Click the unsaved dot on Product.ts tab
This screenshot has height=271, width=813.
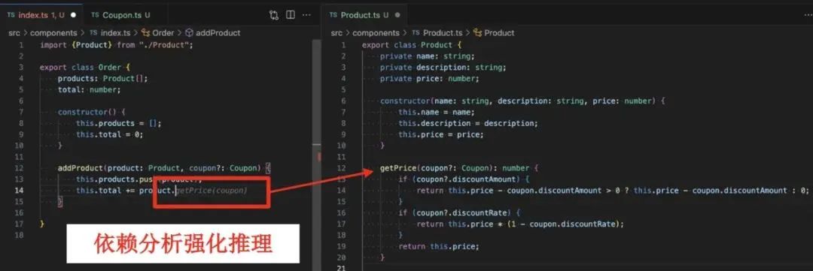[397, 15]
